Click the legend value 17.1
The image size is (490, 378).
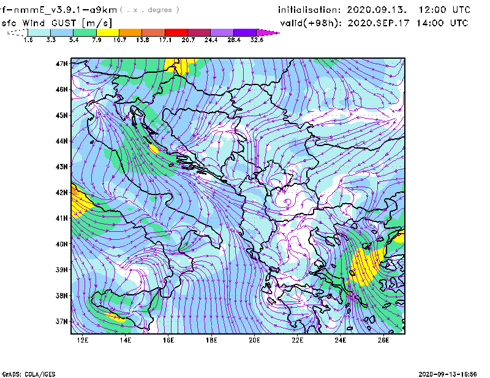click(x=165, y=40)
